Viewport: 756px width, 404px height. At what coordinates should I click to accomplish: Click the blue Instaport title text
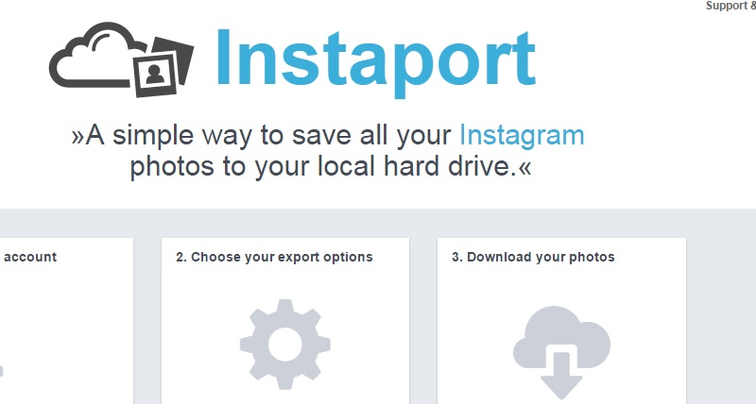tap(375, 60)
